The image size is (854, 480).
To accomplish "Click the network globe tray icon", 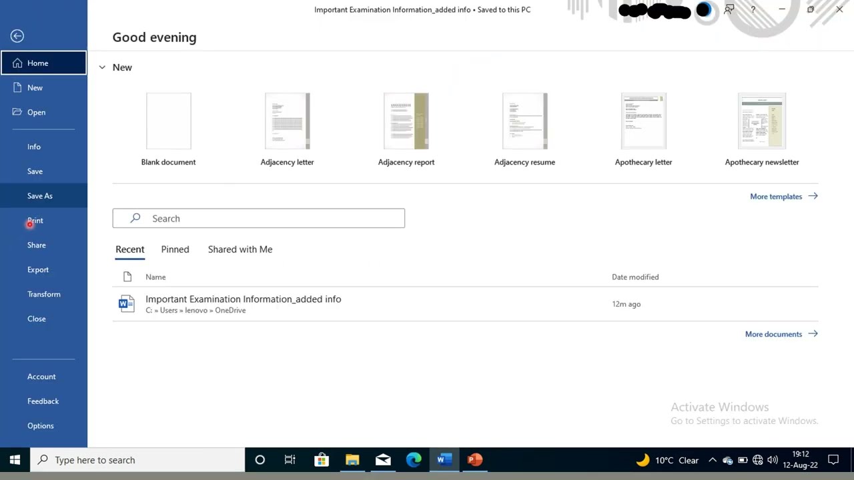I will point(758,460).
